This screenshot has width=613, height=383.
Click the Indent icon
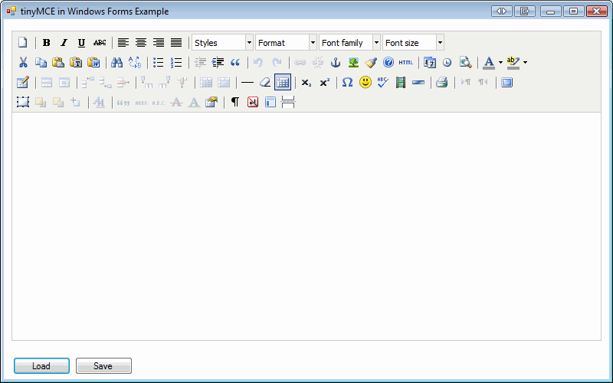(218, 62)
